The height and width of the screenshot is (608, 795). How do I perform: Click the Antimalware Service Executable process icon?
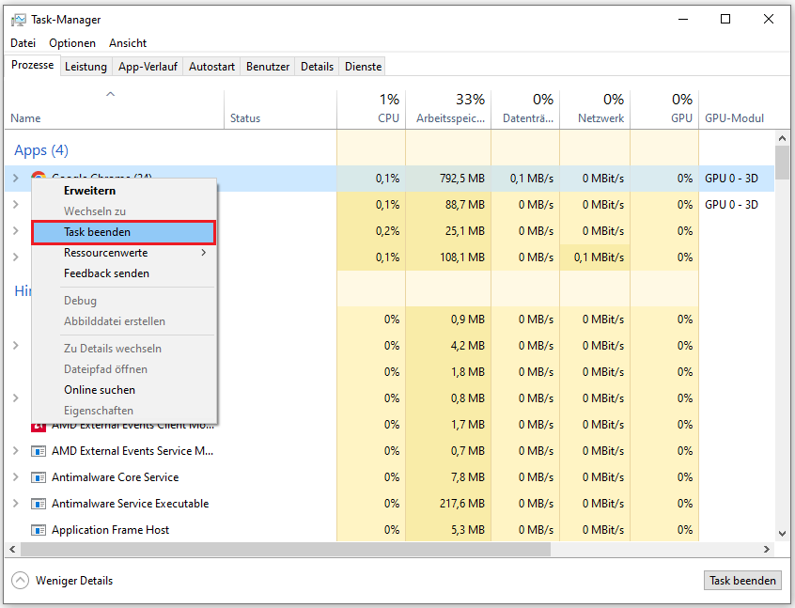tap(39, 504)
